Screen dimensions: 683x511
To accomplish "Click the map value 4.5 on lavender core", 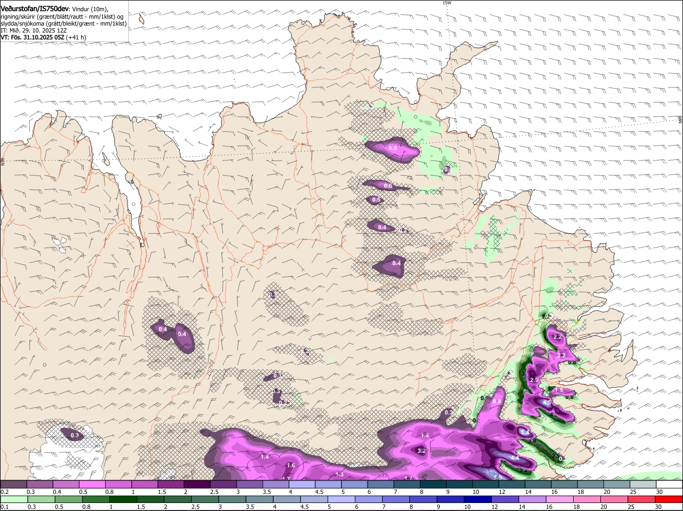I will [546, 402].
